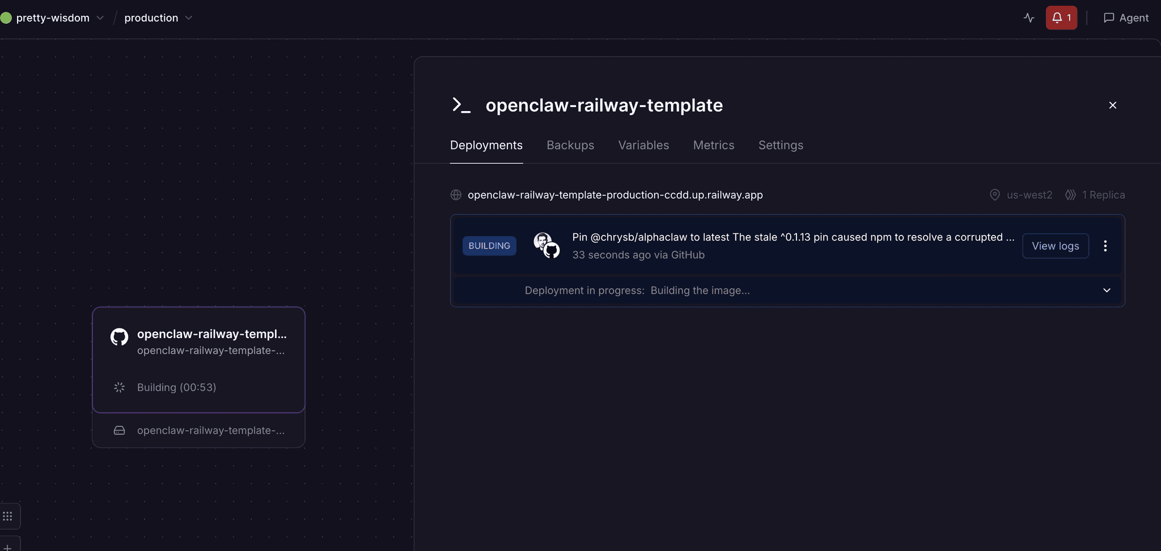
Task: Click the GitHub icon on the service card
Action: 119,337
